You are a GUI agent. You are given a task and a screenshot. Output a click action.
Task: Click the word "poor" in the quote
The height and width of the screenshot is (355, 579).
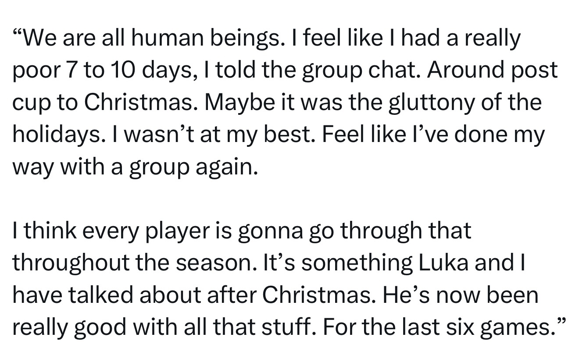coord(36,71)
